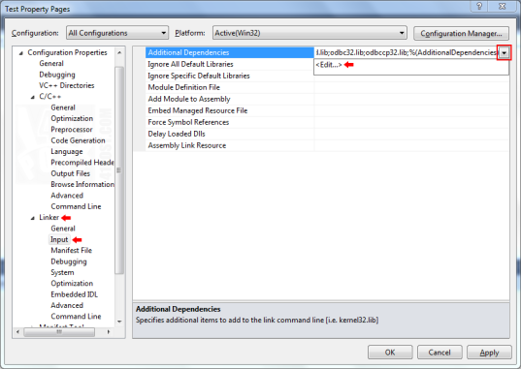Select the Linker Input page
The width and height of the screenshot is (521, 369).
(x=59, y=239)
